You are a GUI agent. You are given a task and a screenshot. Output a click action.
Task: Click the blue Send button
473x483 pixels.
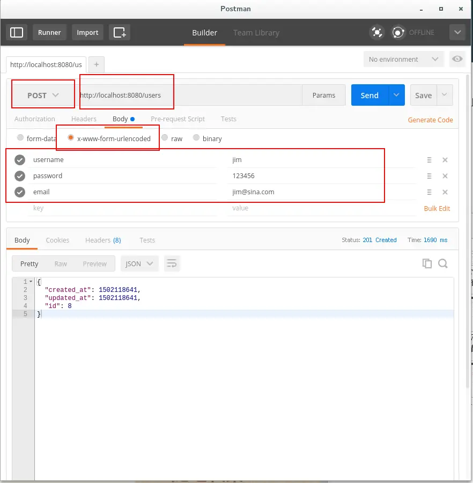(369, 95)
